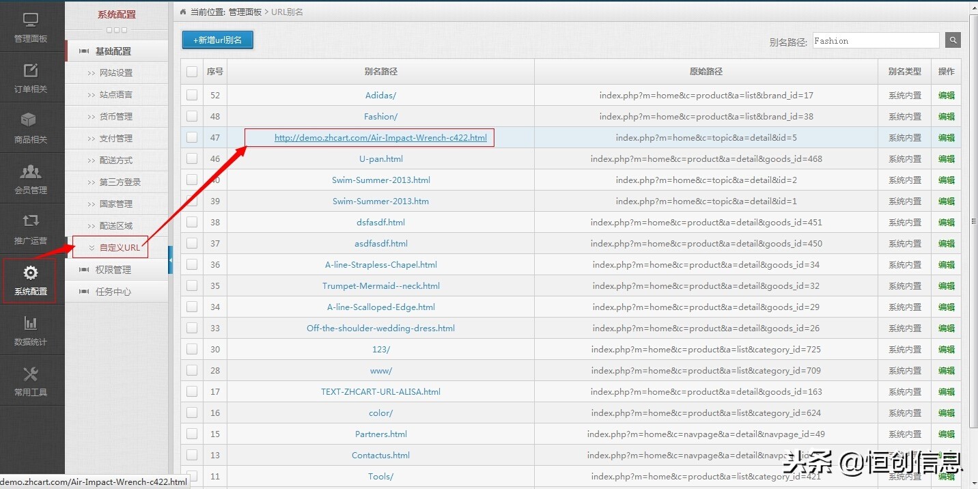This screenshot has height=489, width=978.
Task: Click 编辑 for the Fashion/ row
Action: 946,117
